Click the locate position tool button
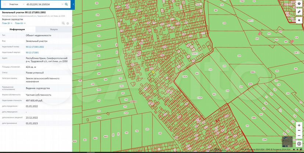Screen dimensions: 304x153 click(x=299, y=20)
